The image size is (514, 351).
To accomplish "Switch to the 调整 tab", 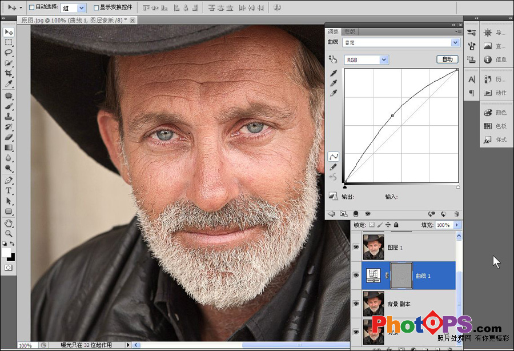I will (333, 31).
